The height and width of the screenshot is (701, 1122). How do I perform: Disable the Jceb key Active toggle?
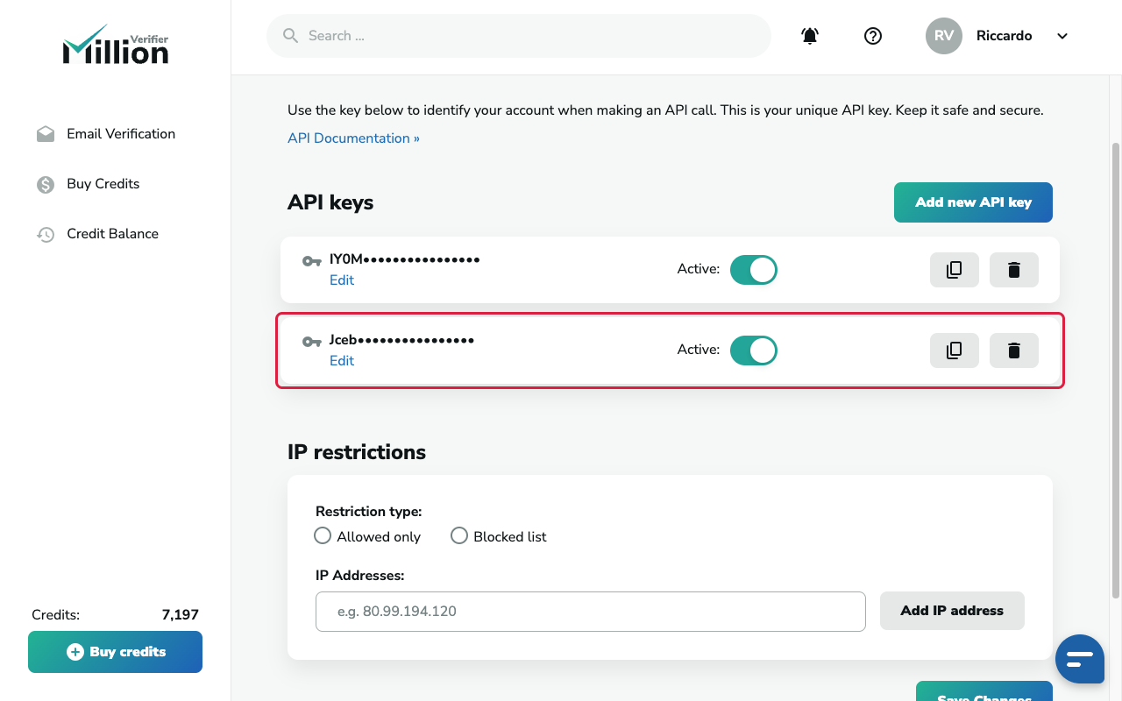[x=754, y=350]
